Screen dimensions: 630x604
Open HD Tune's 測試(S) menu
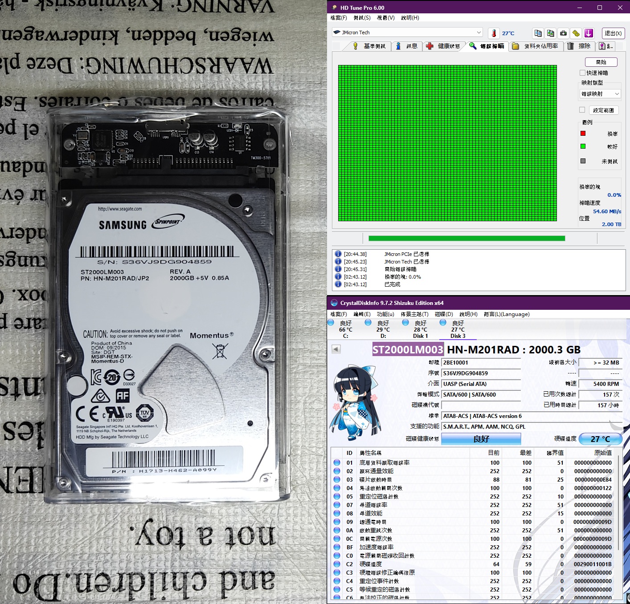pos(362,18)
